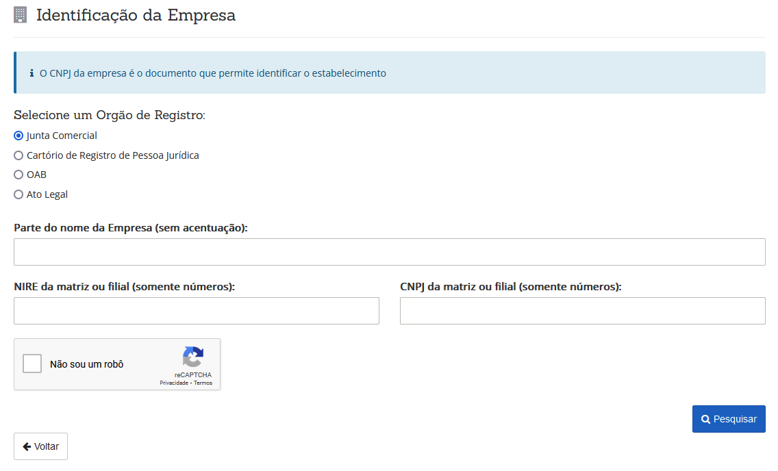Click the building icon beside the page title
778x471 pixels.
click(21, 15)
